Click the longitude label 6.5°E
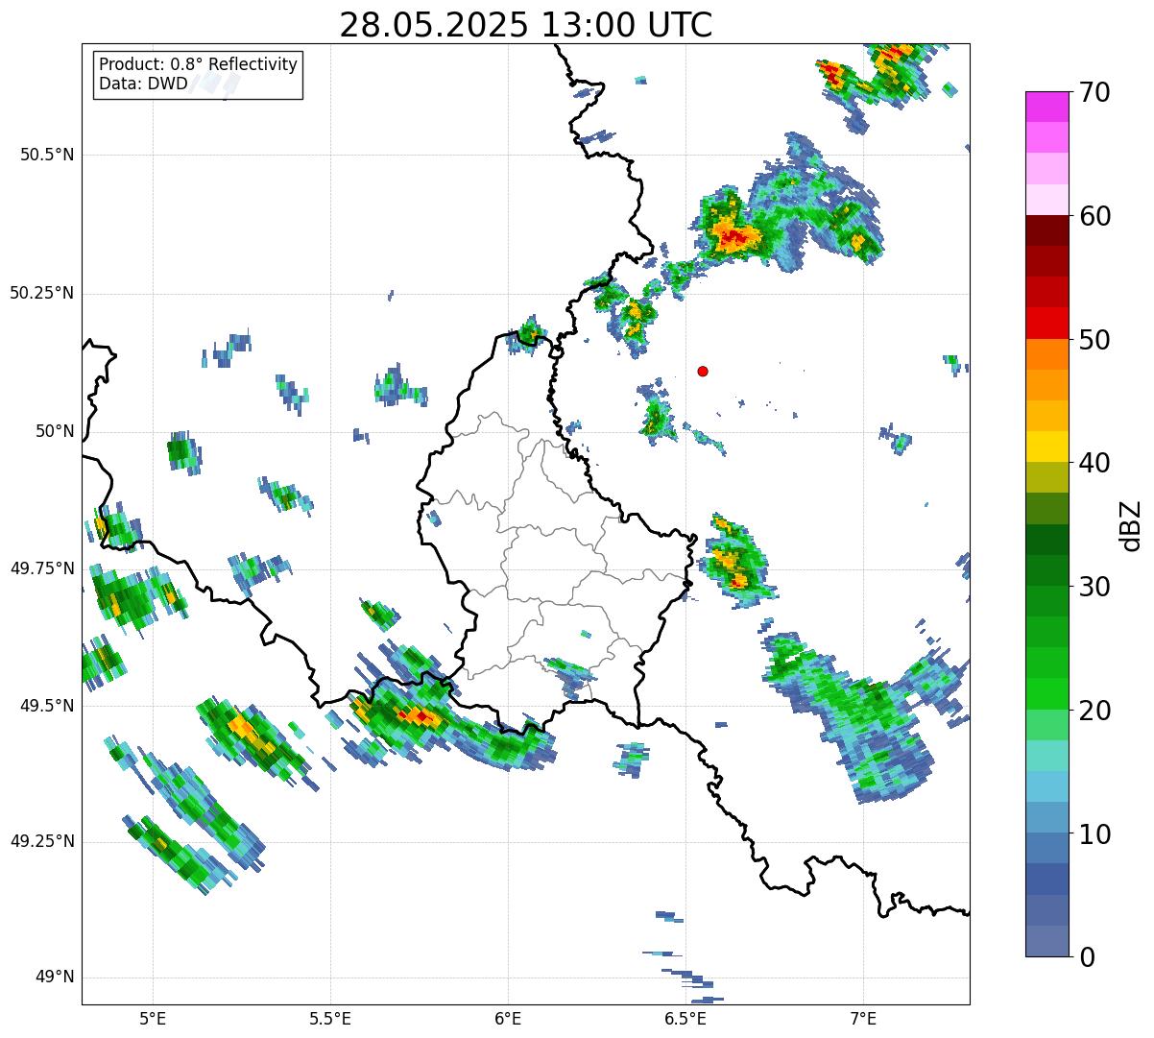The width and height of the screenshot is (1154, 1038). coord(685,1018)
